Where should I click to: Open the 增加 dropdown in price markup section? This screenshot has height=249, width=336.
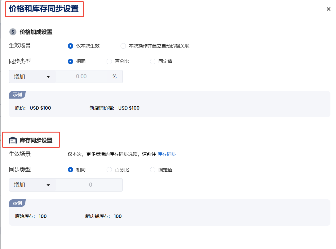pyautogui.click(x=32, y=77)
